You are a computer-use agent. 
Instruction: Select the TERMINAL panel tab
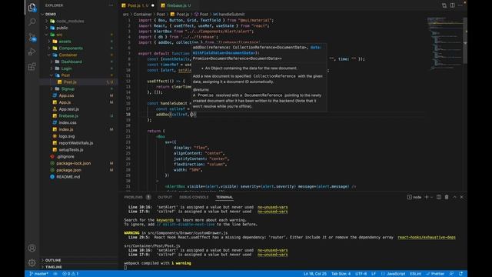point(224,197)
